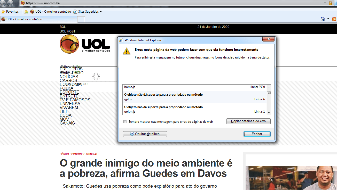Open the ENTRETÊ menu item
The image size is (337, 190).
click(x=69, y=96)
